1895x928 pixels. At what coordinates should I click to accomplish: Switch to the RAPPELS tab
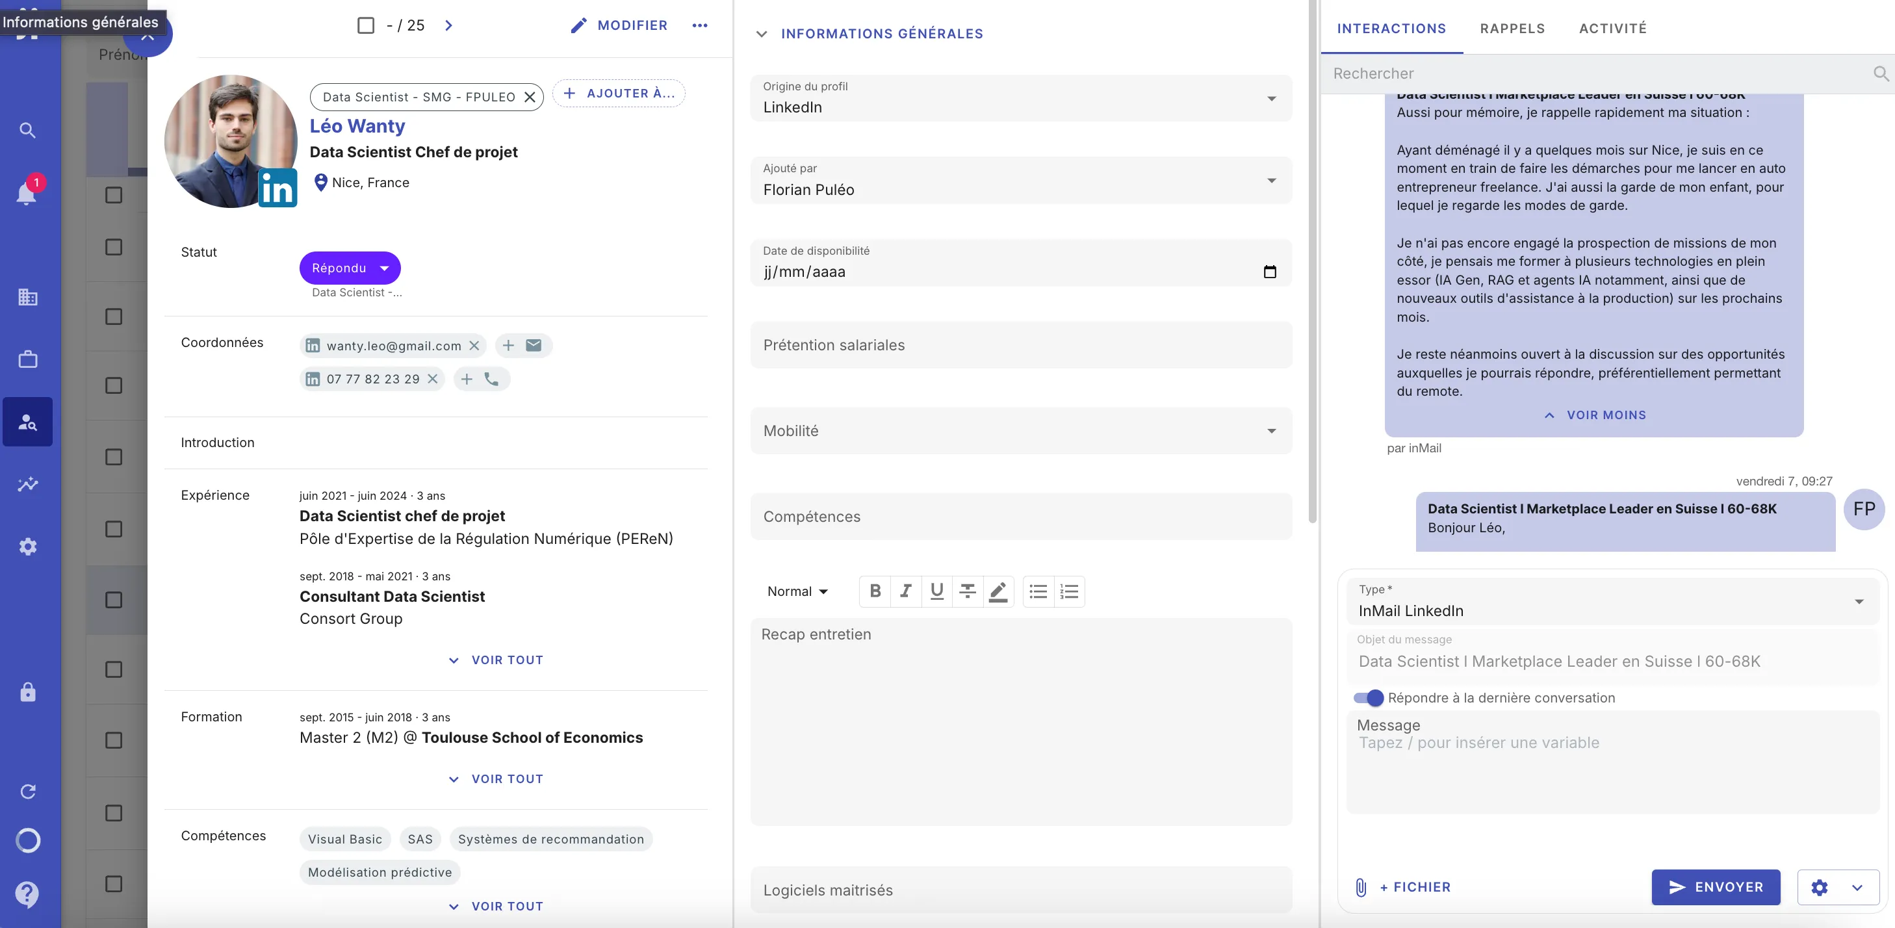pos(1512,29)
